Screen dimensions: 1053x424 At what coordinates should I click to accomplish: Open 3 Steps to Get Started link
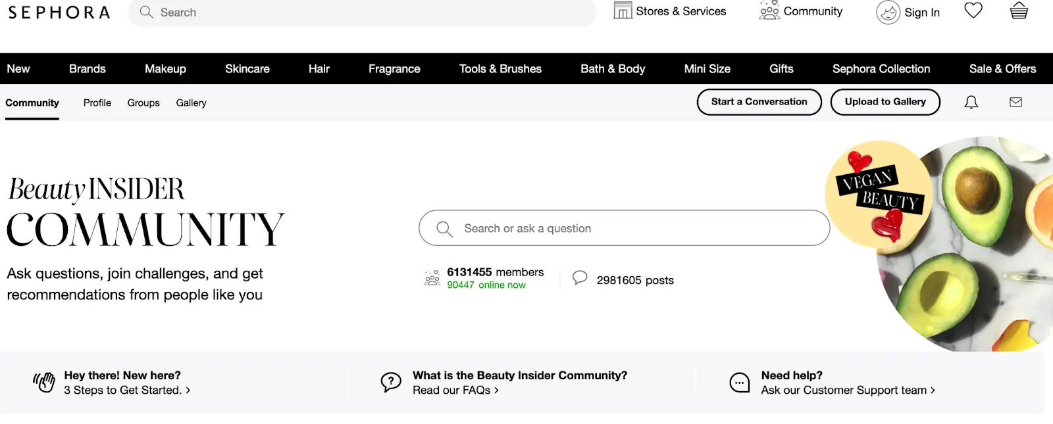127,390
